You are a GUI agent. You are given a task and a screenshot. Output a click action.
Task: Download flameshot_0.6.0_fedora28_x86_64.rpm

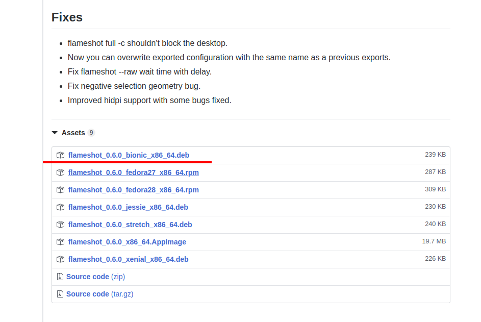[x=133, y=190]
